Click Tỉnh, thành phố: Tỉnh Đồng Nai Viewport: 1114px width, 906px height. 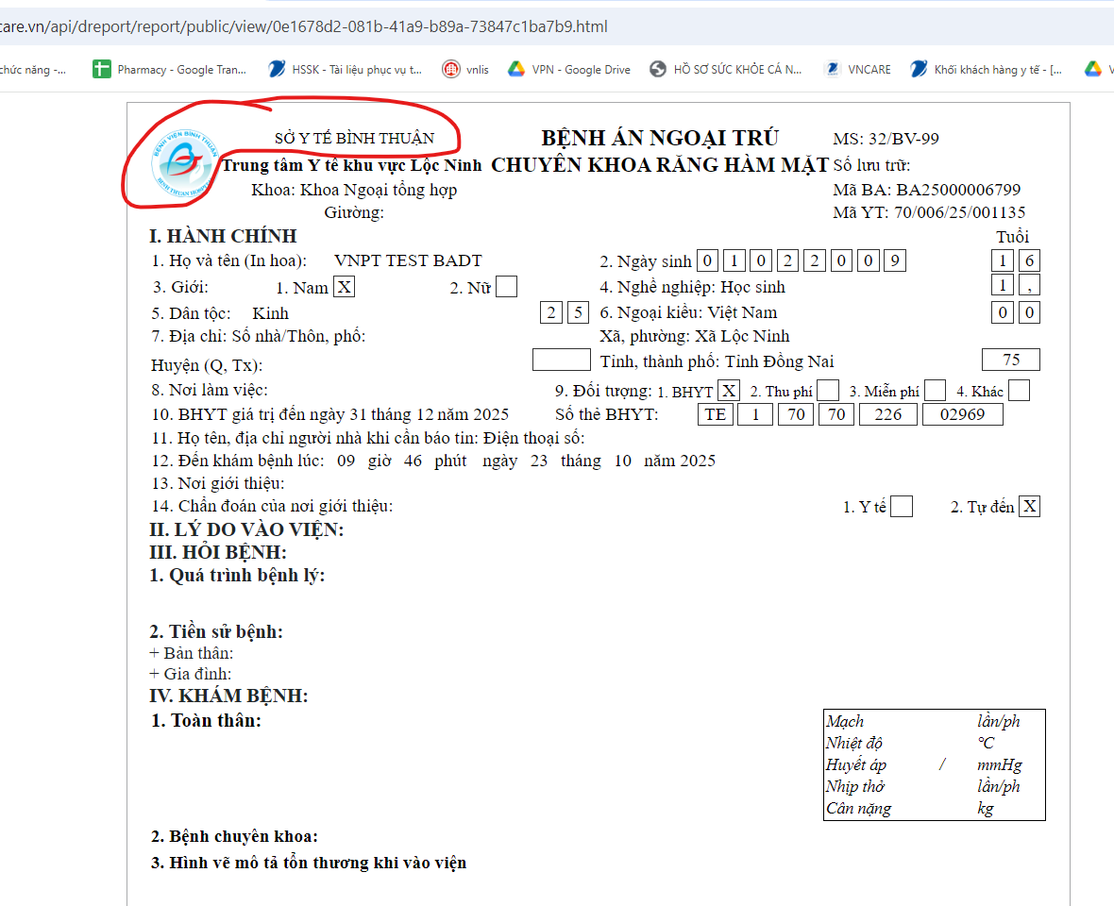click(x=717, y=361)
